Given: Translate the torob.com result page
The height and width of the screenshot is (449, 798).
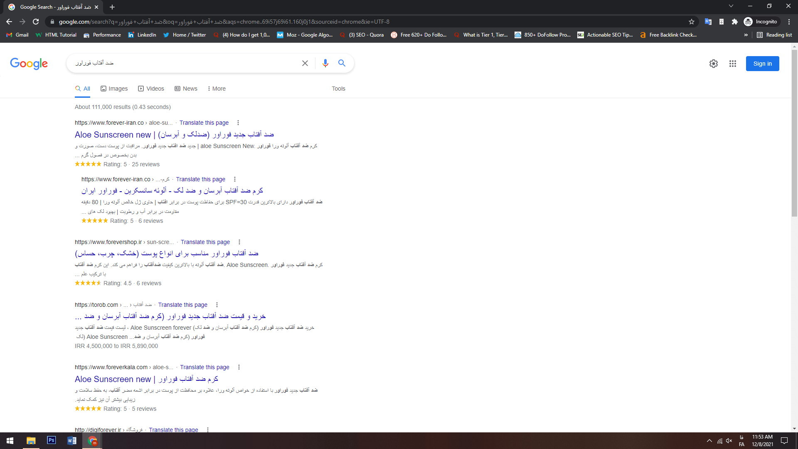Looking at the screenshot, I should click(183, 305).
